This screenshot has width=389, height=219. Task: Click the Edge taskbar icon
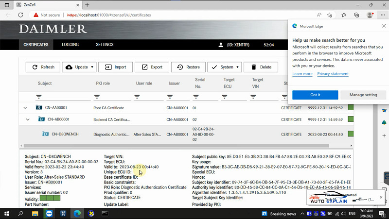click(77, 213)
